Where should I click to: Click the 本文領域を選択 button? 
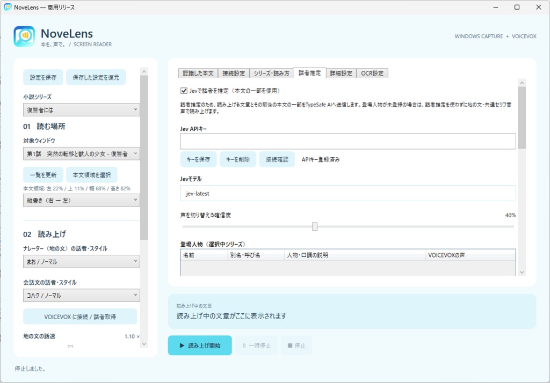click(91, 175)
